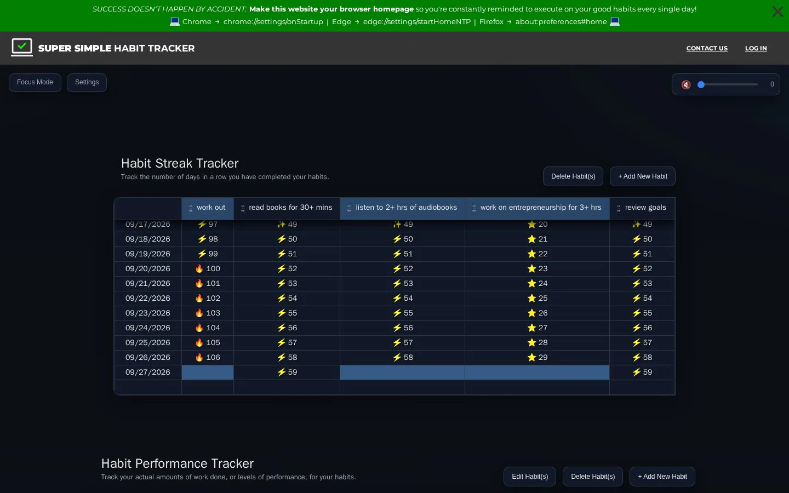789x493 pixels.
Task: Click Add New Habit in Habit Performance Tracker
Action: tap(662, 477)
